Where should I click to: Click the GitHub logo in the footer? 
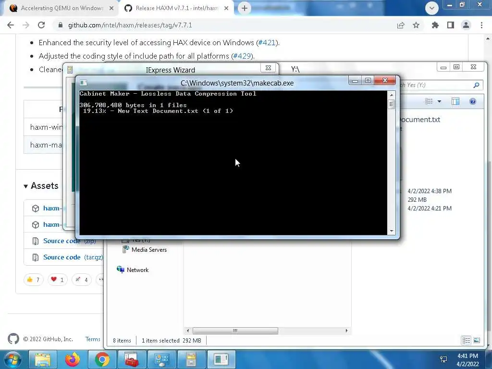[13, 339]
